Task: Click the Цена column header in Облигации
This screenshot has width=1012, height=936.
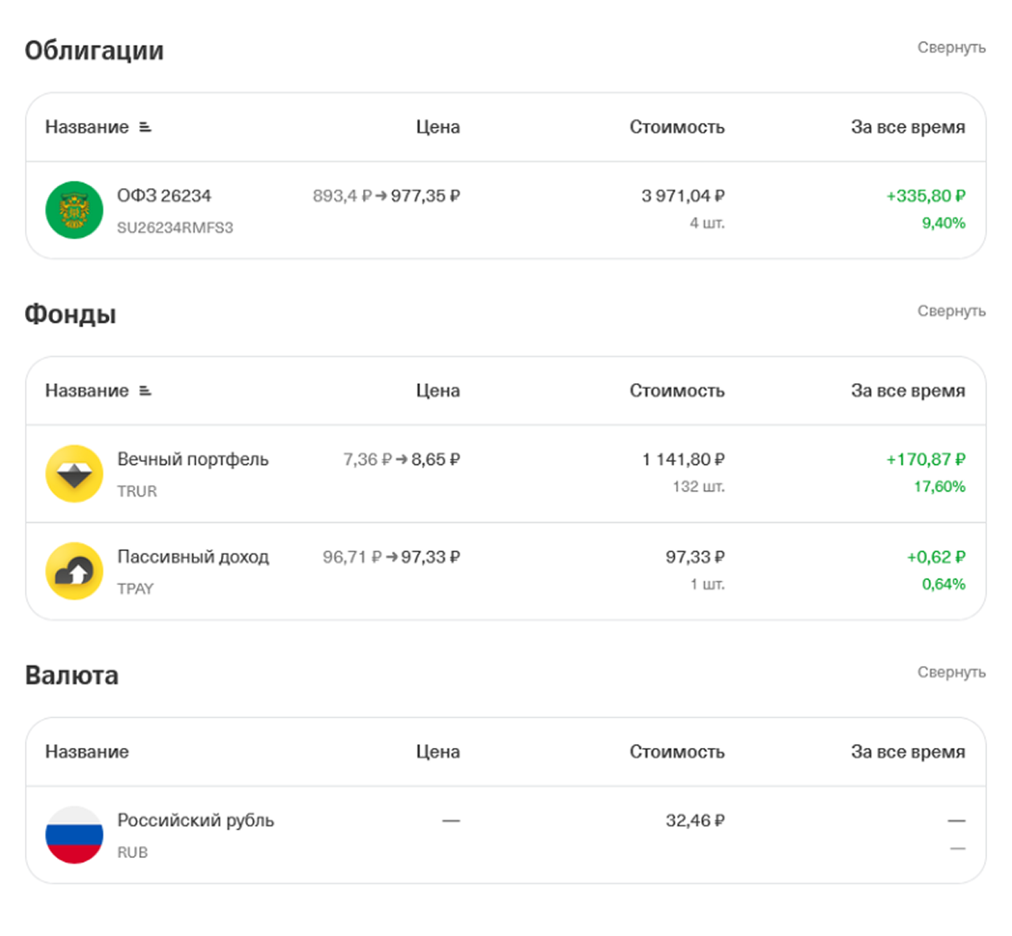Action: pyautogui.click(x=438, y=127)
